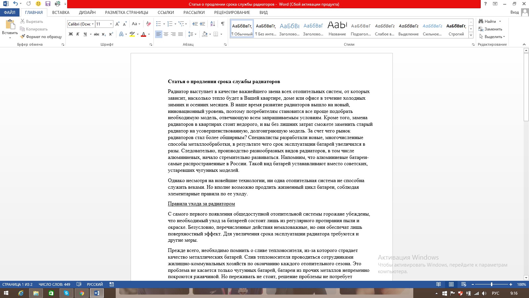Open the font name dropdown

point(93,24)
